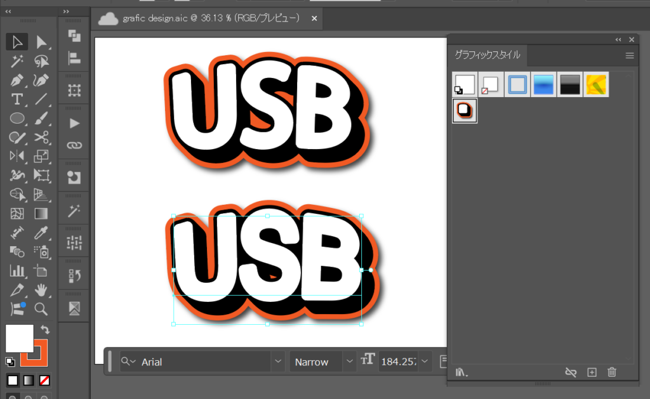Apply the Default graphic style thumbnail

tap(464, 84)
